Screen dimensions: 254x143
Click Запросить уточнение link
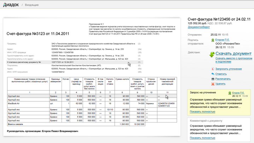click(228, 69)
